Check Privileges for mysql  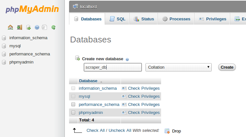coord(144,97)
